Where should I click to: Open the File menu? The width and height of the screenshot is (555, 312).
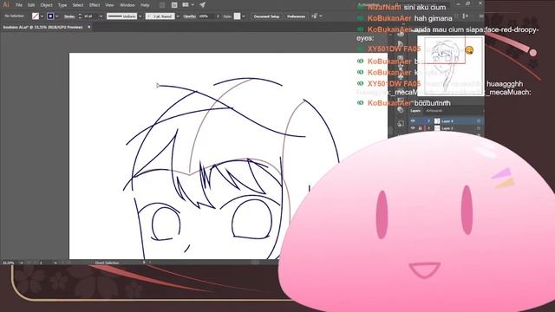point(19,5)
